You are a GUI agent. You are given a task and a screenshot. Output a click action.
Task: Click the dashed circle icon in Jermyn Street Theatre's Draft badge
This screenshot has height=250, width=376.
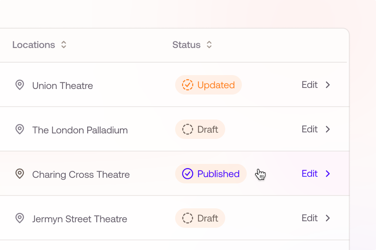pyautogui.click(x=187, y=218)
